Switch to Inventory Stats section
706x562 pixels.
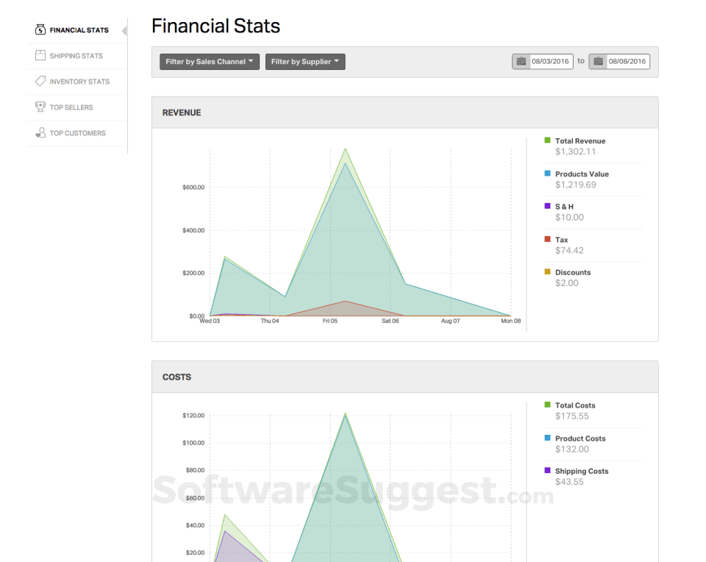[79, 82]
